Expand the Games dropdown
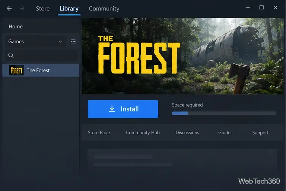The image size is (286, 191). [35, 41]
